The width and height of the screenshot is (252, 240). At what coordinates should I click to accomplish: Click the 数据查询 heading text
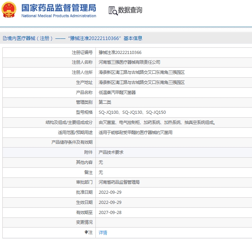130,10
